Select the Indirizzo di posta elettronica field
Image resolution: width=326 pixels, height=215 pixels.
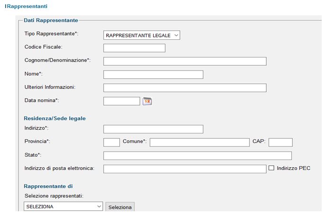tap(185, 169)
